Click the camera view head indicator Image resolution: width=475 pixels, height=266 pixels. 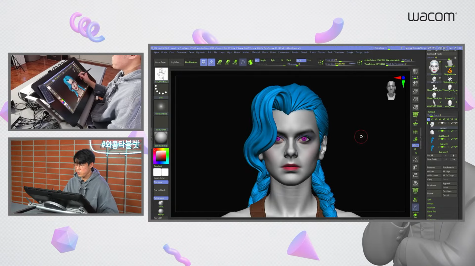point(391,91)
